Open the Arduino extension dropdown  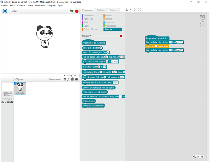click(86, 36)
